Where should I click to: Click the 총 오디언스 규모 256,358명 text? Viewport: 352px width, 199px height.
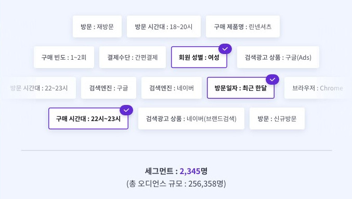(x=176, y=184)
